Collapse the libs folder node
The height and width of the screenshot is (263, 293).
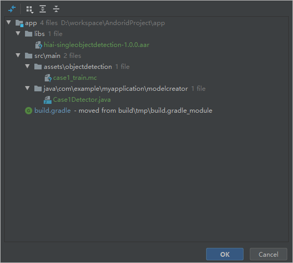click(18, 33)
